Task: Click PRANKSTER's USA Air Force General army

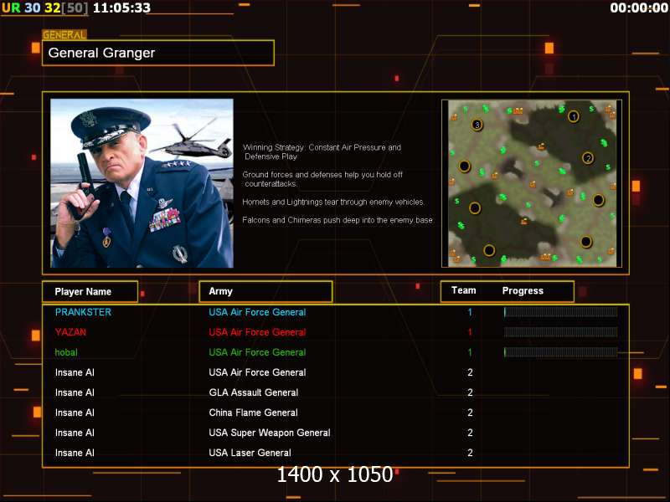Action: (x=257, y=312)
